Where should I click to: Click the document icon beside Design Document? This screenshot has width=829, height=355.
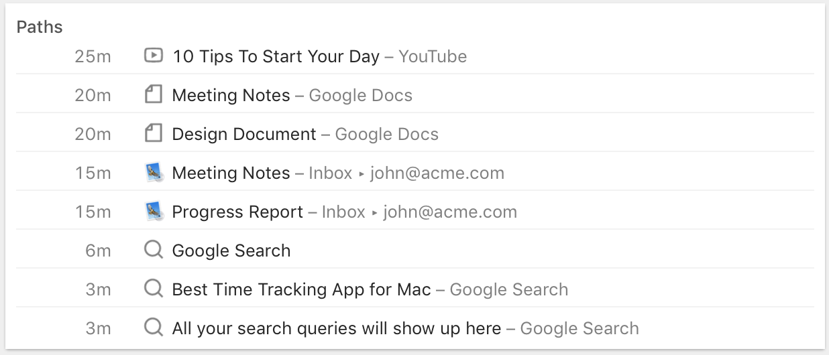click(x=154, y=133)
